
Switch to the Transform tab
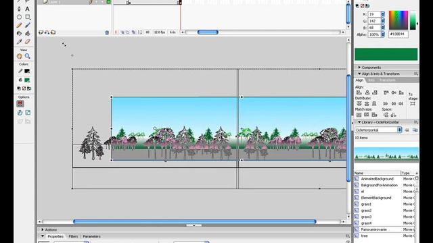click(x=387, y=80)
